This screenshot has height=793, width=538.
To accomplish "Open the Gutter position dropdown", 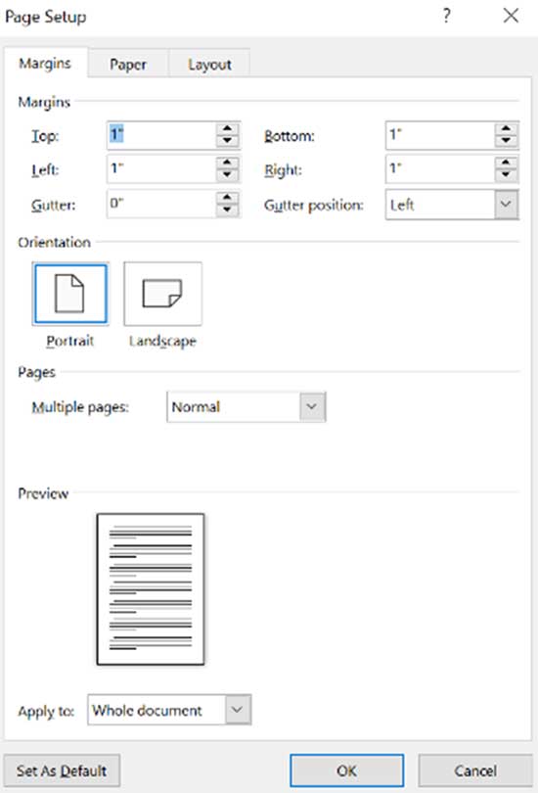I will (x=506, y=205).
